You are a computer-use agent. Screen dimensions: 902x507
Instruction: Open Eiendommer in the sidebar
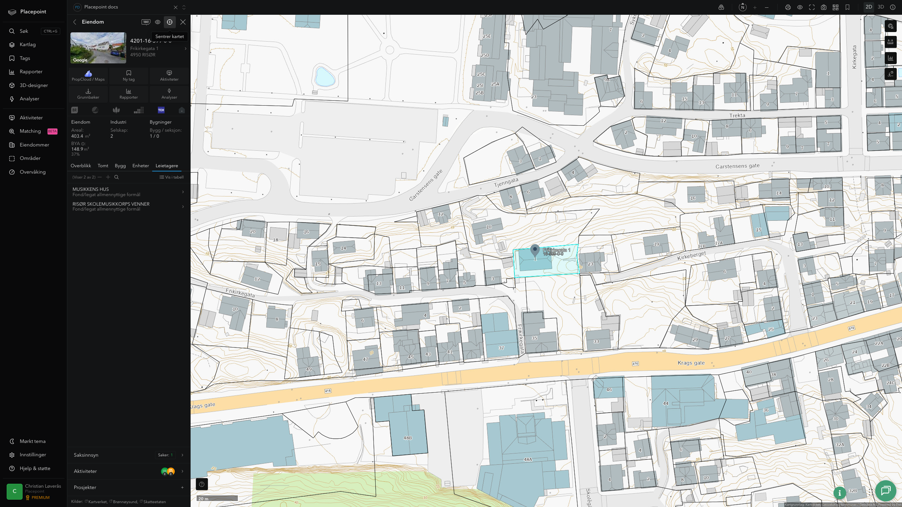tap(34, 145)
